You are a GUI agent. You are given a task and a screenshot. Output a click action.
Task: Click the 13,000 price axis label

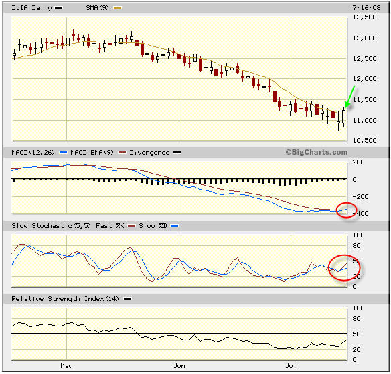364,38
